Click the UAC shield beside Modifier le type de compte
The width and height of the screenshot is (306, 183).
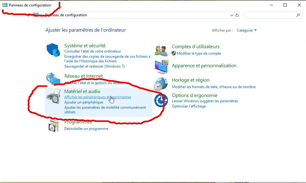pos(174,53)
